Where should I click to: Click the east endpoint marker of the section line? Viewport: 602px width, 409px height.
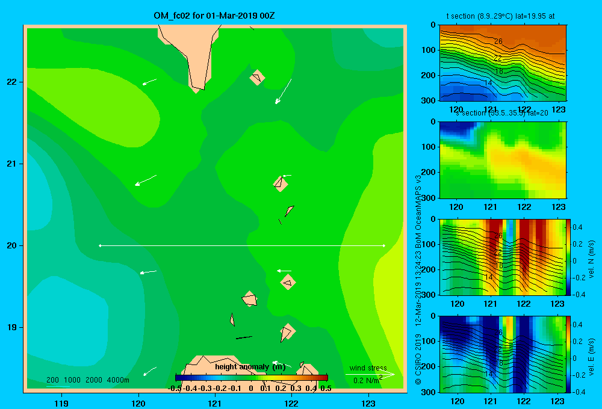point(384,245)
